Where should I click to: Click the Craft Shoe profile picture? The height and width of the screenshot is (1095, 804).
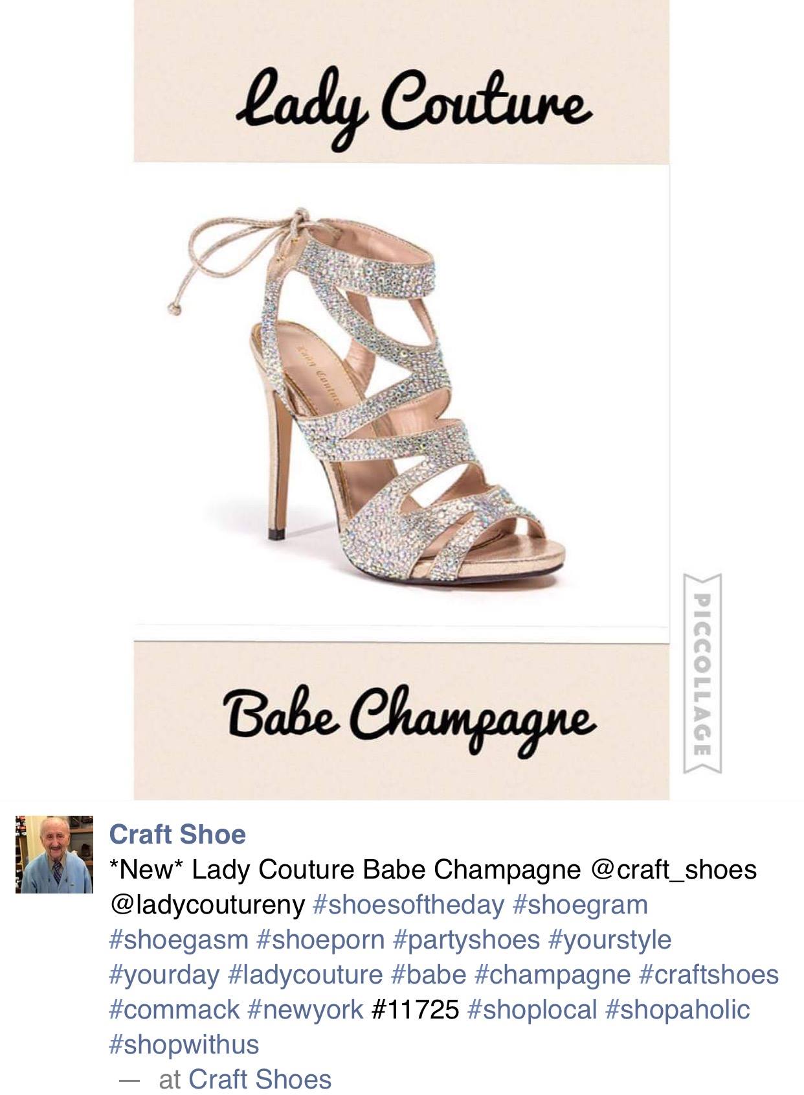pos(54,855)
